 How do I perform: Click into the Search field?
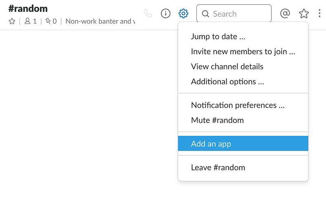[234, 13]
